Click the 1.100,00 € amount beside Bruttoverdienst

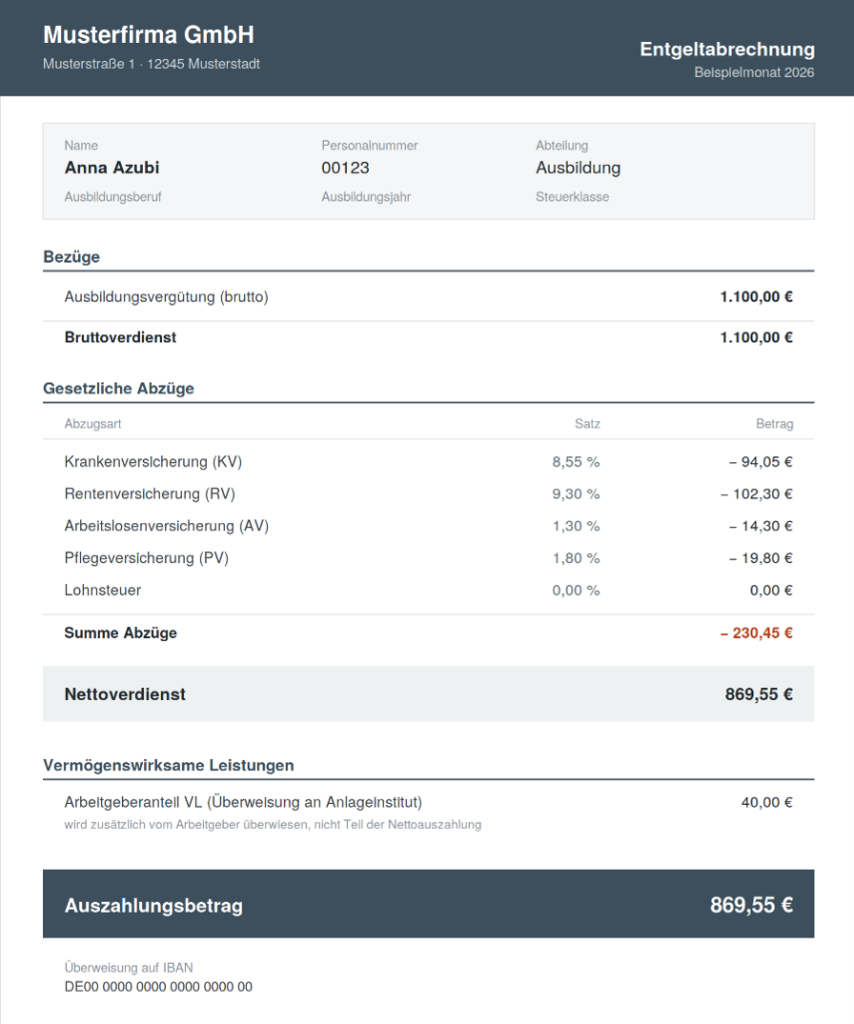(x=756, y=337)
